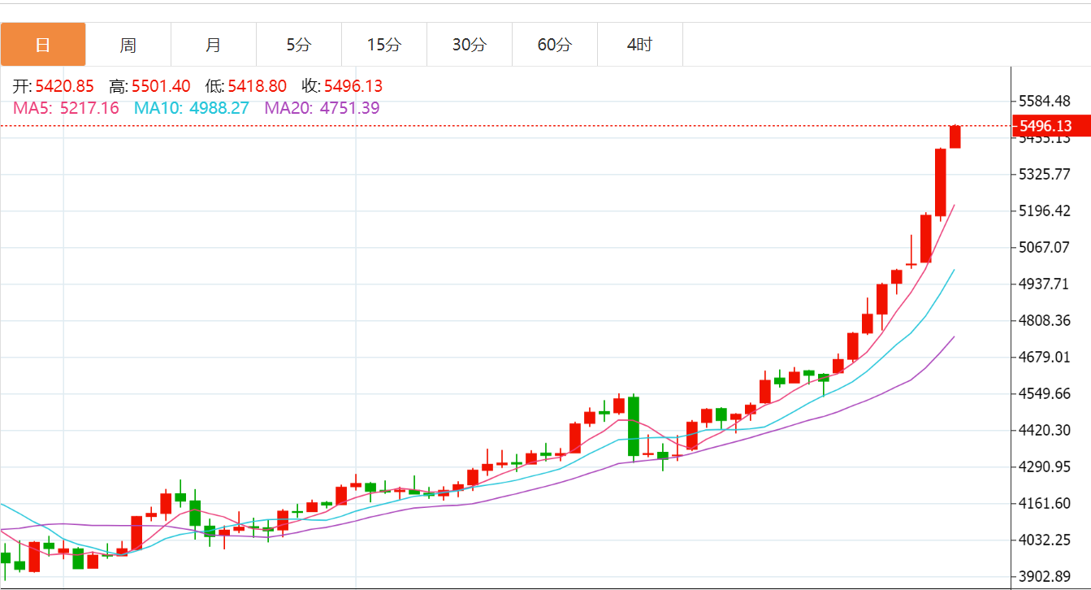Click the 低 low price 5418.80 readout

(x=245, y=86)
